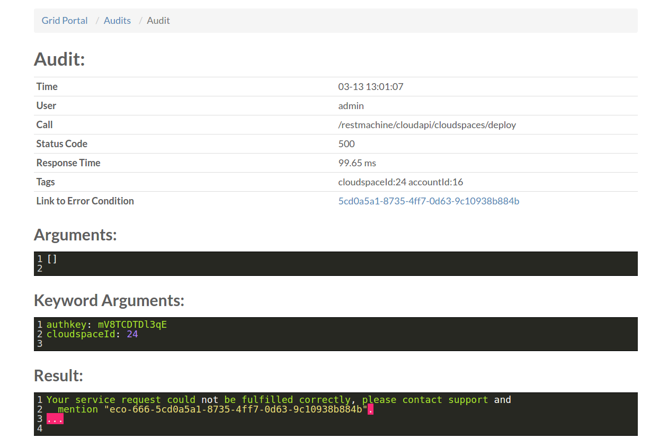Image resolution: width=650 pixels, height=448 pixels.
Task: Click the Tags value cloudspaceId:24 accountId:16
Action: pos(400,182)
